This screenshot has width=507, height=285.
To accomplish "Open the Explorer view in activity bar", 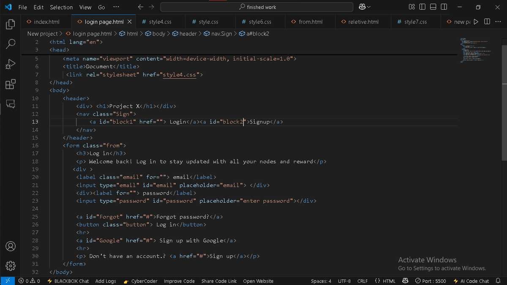I will click(11, 24).
